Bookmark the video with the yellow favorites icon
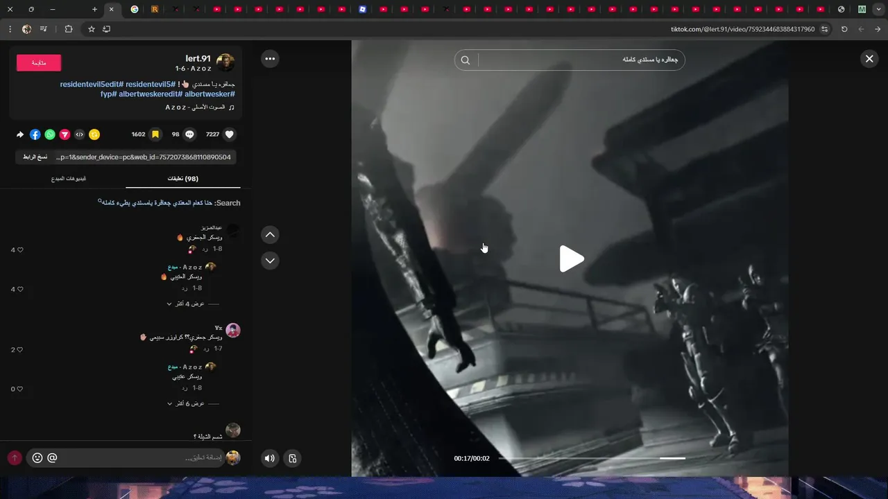The width and height of the screenshot is (888, 499). point(155,134)
